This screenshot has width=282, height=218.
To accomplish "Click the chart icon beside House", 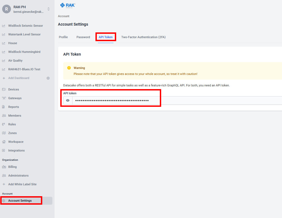I will pyautogui.click(x=4, y=43).
